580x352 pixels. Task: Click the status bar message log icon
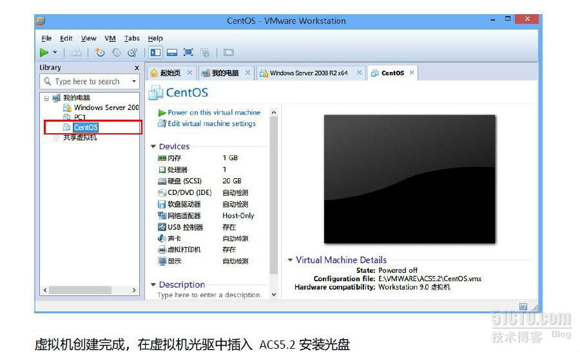click(x=523, y=306)
